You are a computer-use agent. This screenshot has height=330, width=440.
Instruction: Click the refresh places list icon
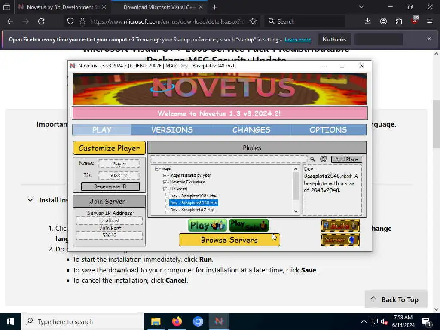point(323,159)
